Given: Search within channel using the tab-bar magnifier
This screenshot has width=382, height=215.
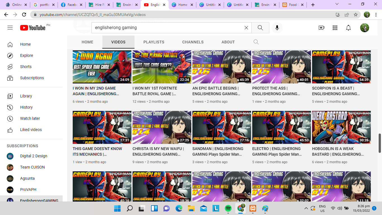Looking at the screenshot, I should 256,42.
